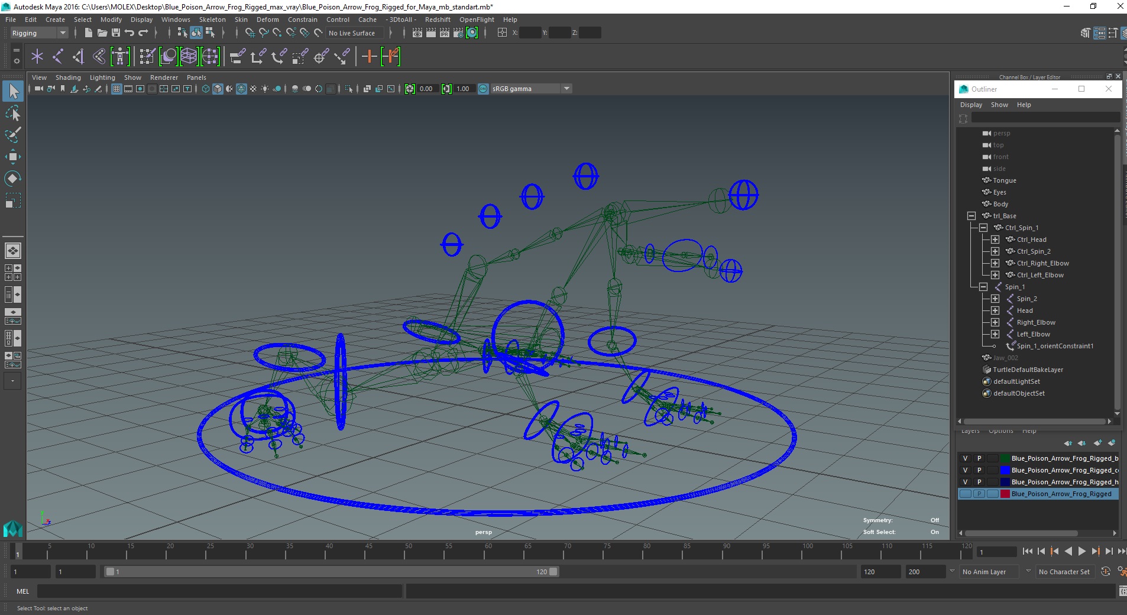
Task: Enable Snap to grids magnet icon
Action: pos(250,33)
